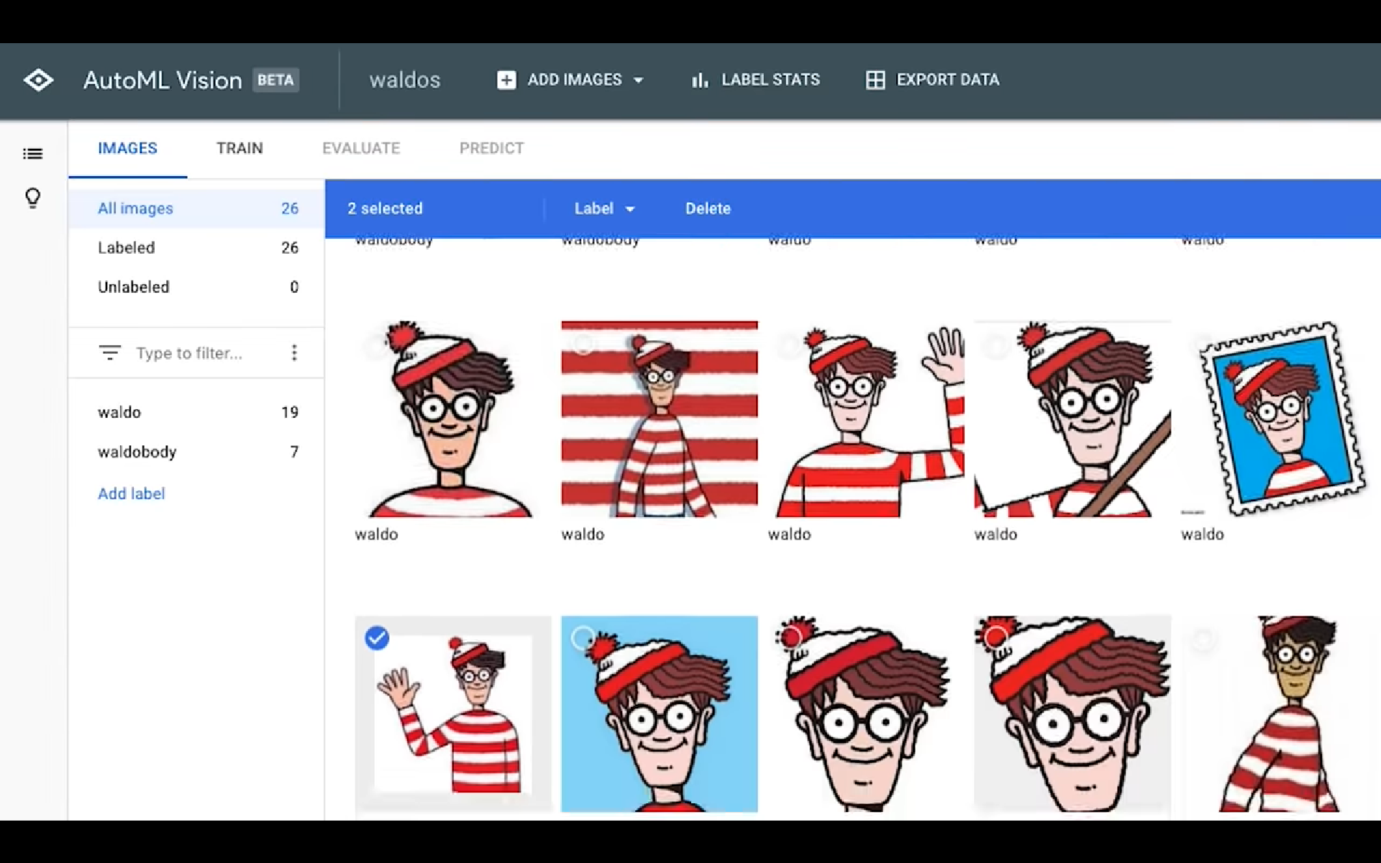Switch to the Train tab
The height and width of the screenshot is (863, 1381).
(x=240, y=148)
